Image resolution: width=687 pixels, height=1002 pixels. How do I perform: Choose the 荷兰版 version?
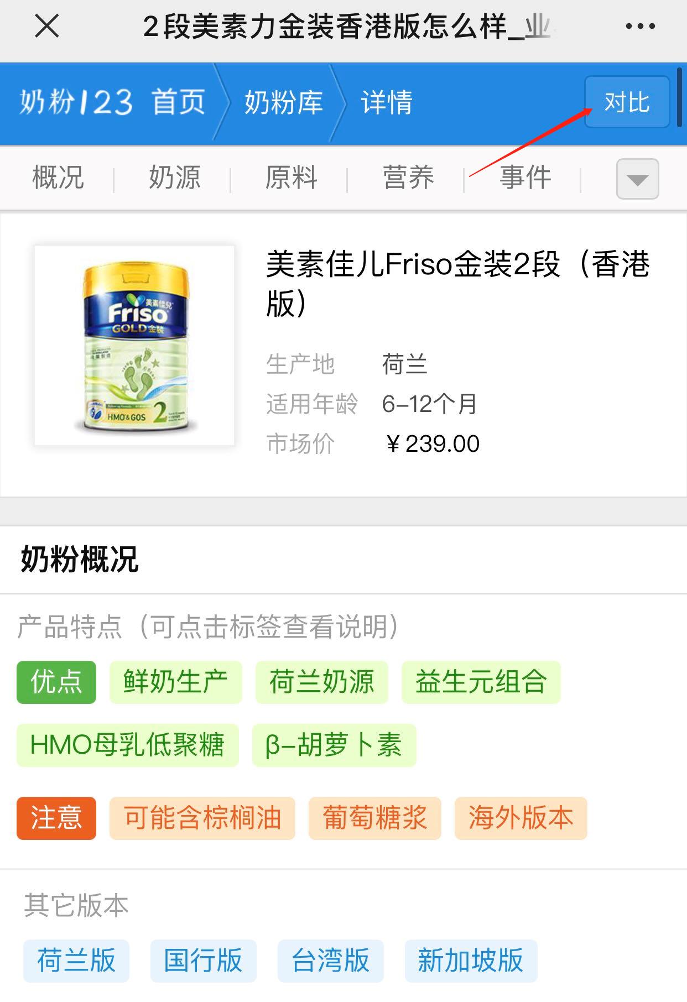(x=76, y=961)
